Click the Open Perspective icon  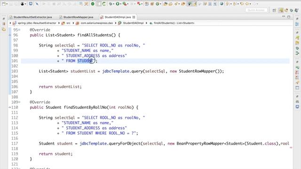[x=274, y=10]
